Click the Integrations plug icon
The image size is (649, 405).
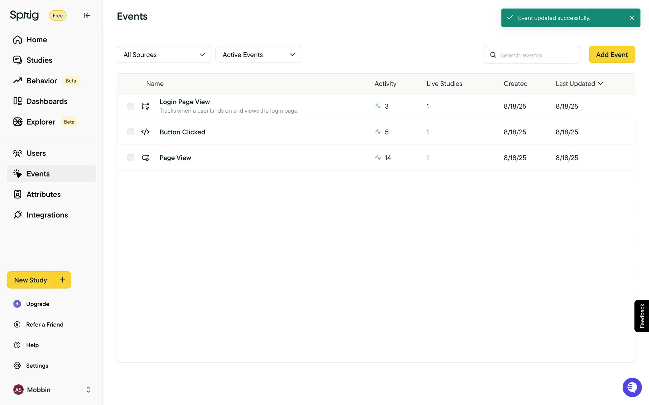coord(18,215)
